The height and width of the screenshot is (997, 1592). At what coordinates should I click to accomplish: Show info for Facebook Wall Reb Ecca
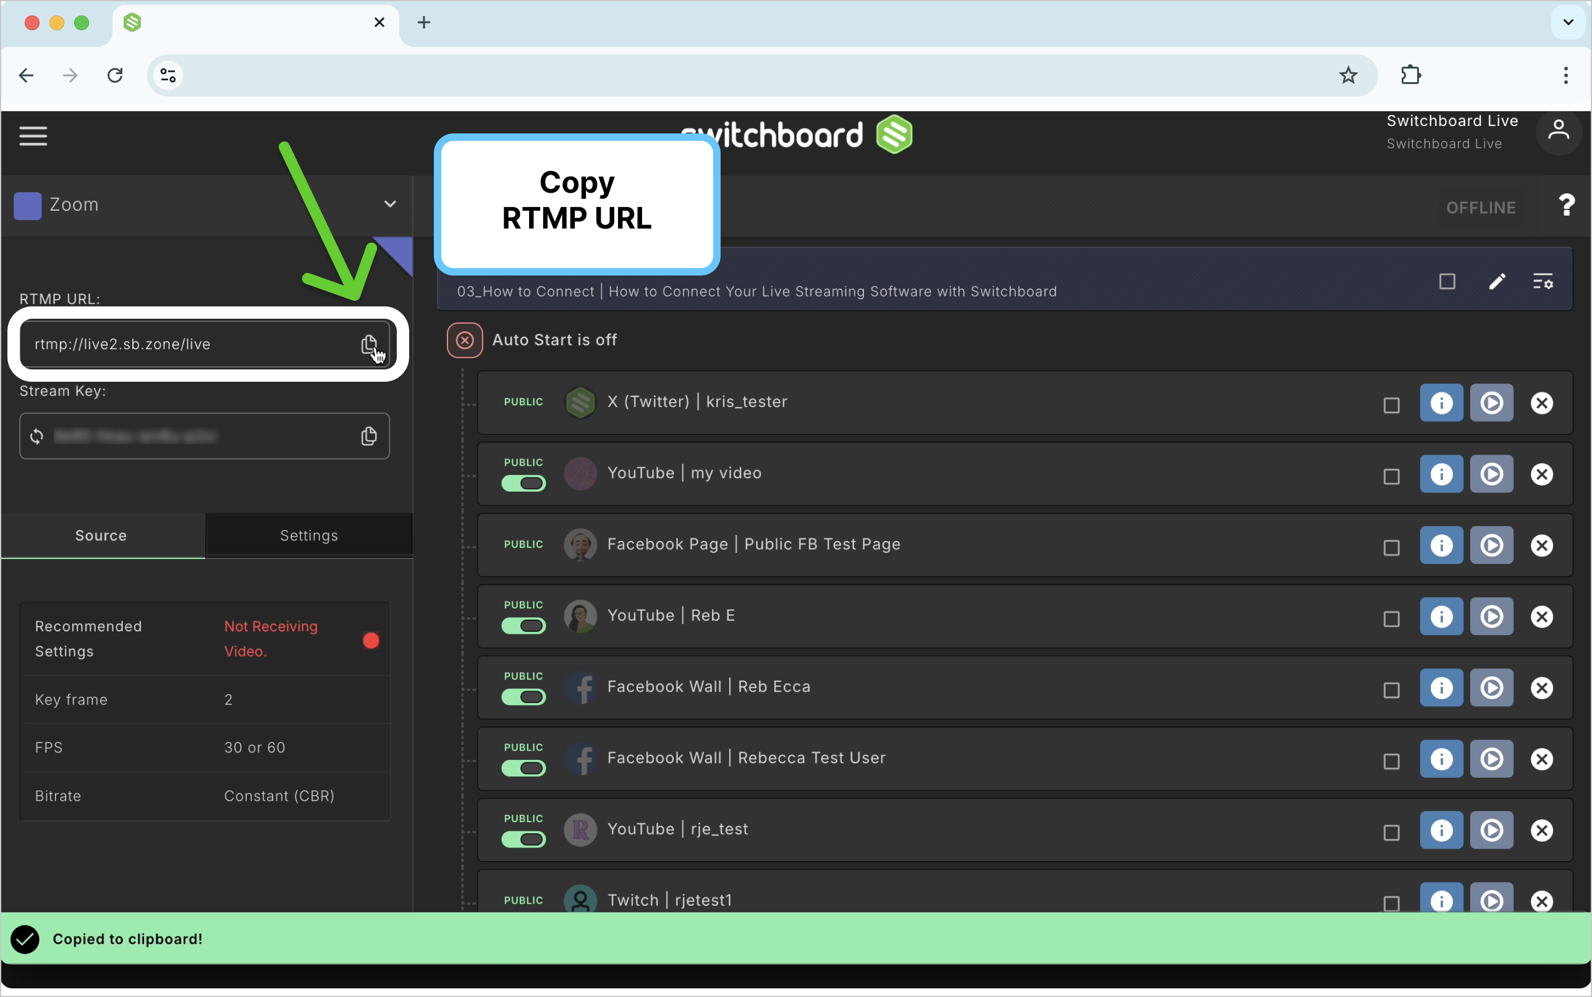pyautogui.click(x=1441, y=688)
